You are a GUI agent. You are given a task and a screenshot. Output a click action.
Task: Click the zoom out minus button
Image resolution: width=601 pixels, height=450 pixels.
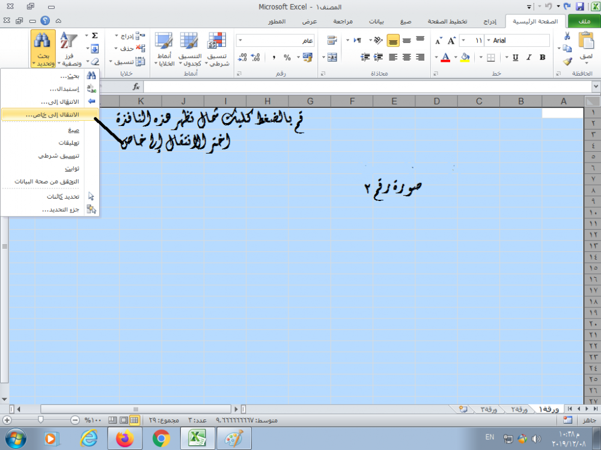click(x=75, y=420)
